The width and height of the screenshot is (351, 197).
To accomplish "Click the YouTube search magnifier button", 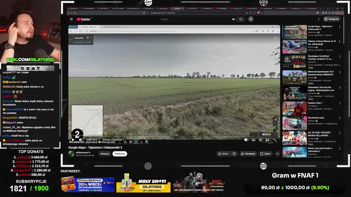I will (241, 19).
